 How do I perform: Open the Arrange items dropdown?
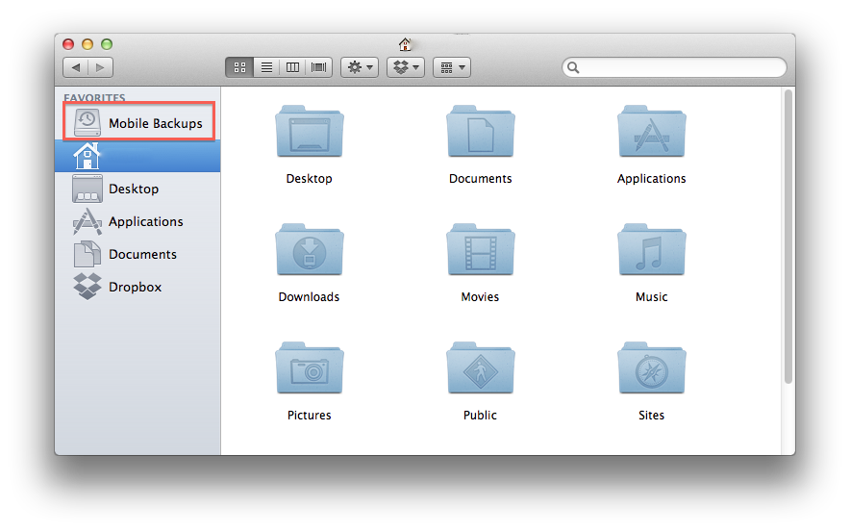pos(452,67)
